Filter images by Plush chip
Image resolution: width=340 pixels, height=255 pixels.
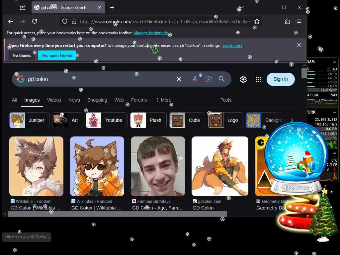tap(148, 120)
